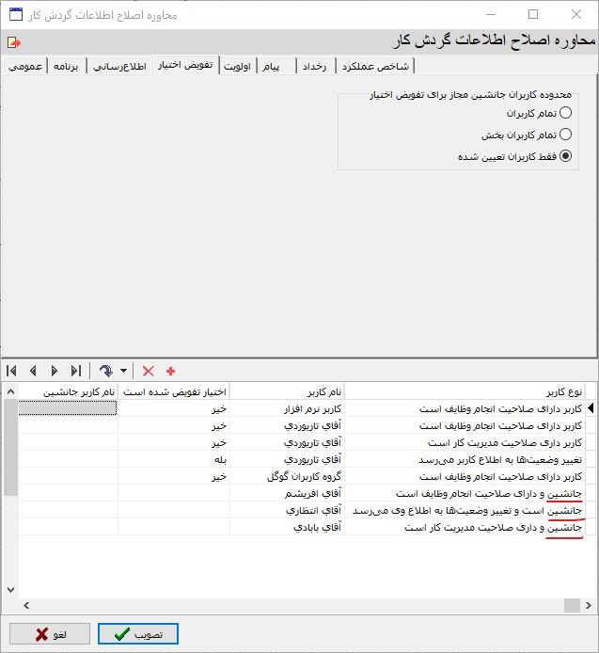Go to next record arrow
Screen dimensions: 599x653
click(55, 371)
